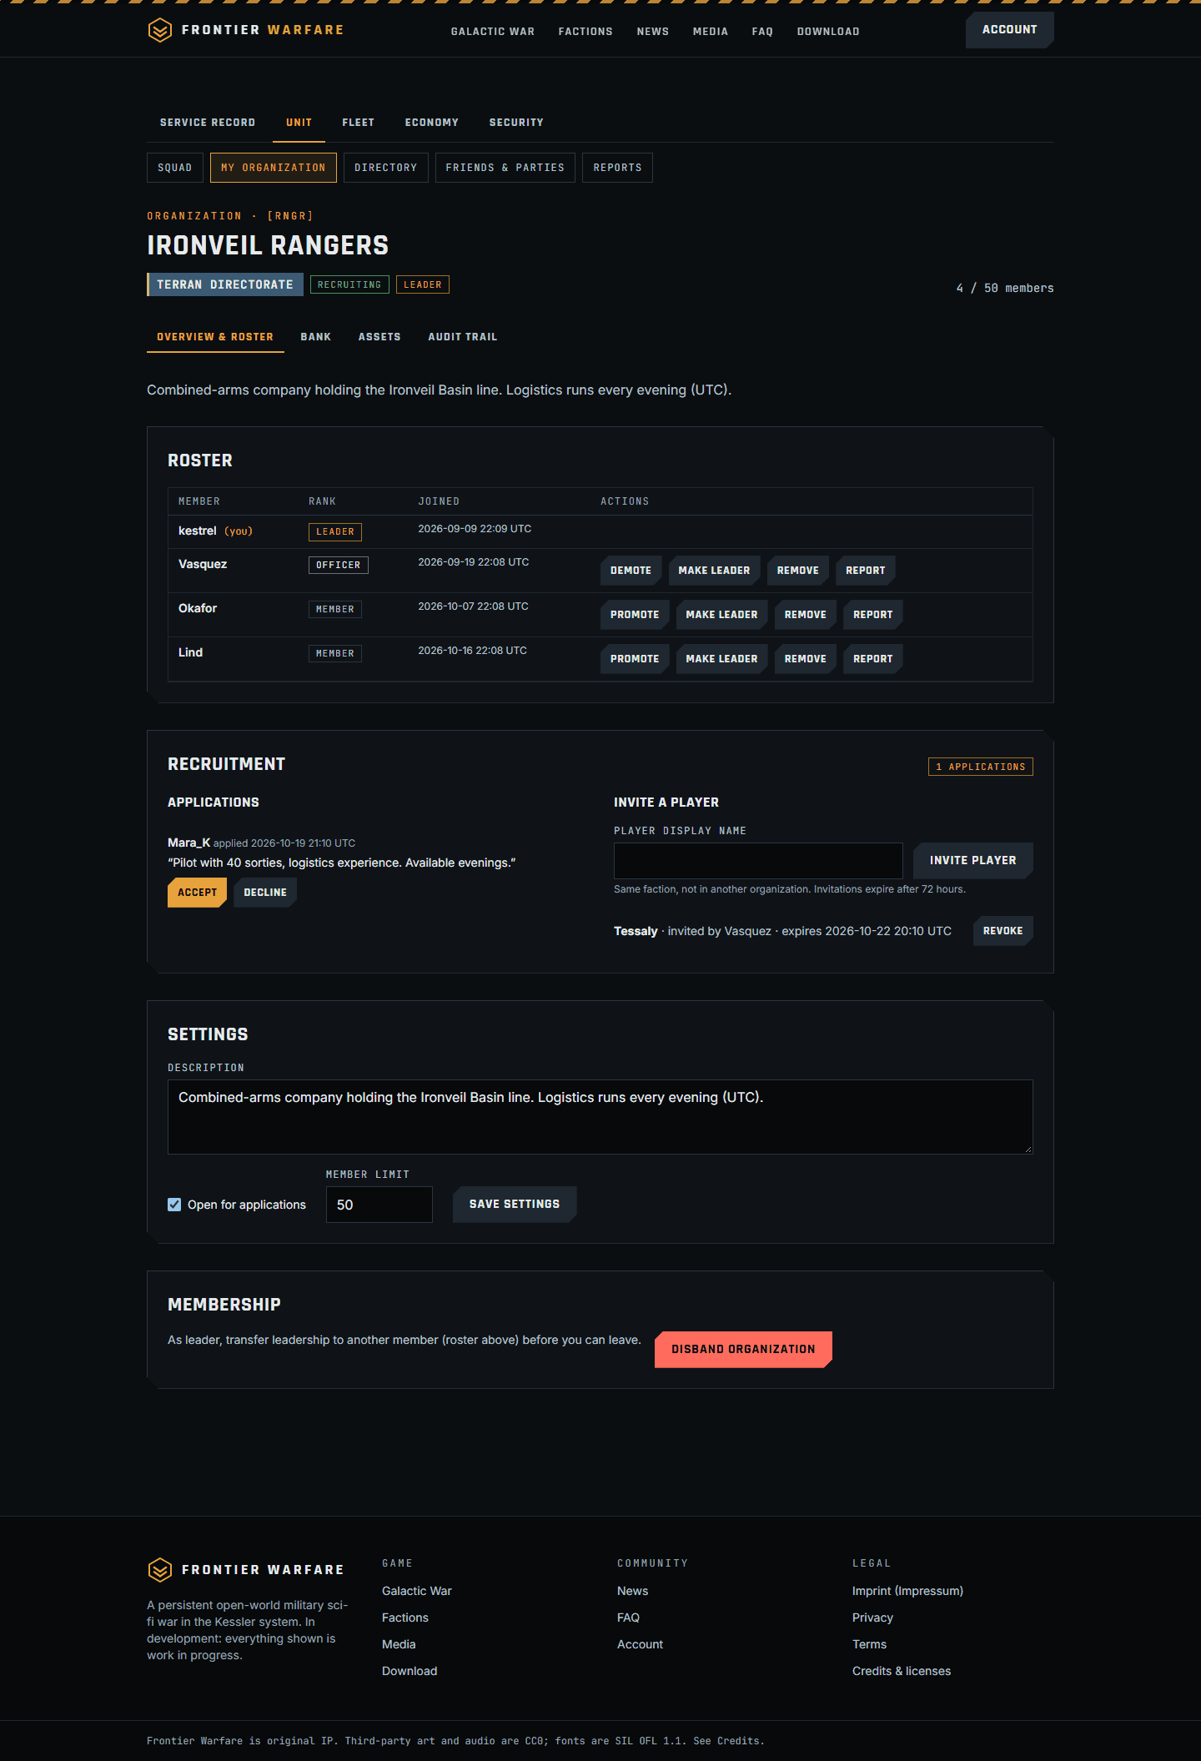Viewport: 1201px width, 1761px height.
Task: Accept Mara_K's application
Action: (x=198, y=893)
